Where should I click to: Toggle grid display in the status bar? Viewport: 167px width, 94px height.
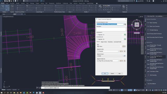click(114, 90)
